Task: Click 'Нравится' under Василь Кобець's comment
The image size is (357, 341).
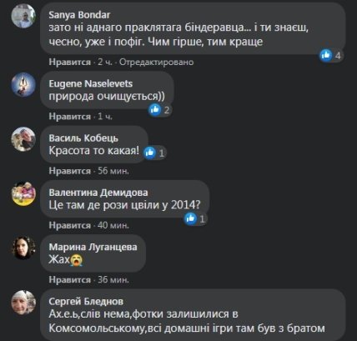Action: (x=70, y=171)
